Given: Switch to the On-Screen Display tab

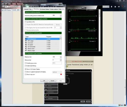Looking at the screenshot, I should point(44,9).
